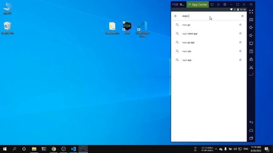
Task: Collapse the Nox sidebar with double chevron
Action: coord(251,5)
